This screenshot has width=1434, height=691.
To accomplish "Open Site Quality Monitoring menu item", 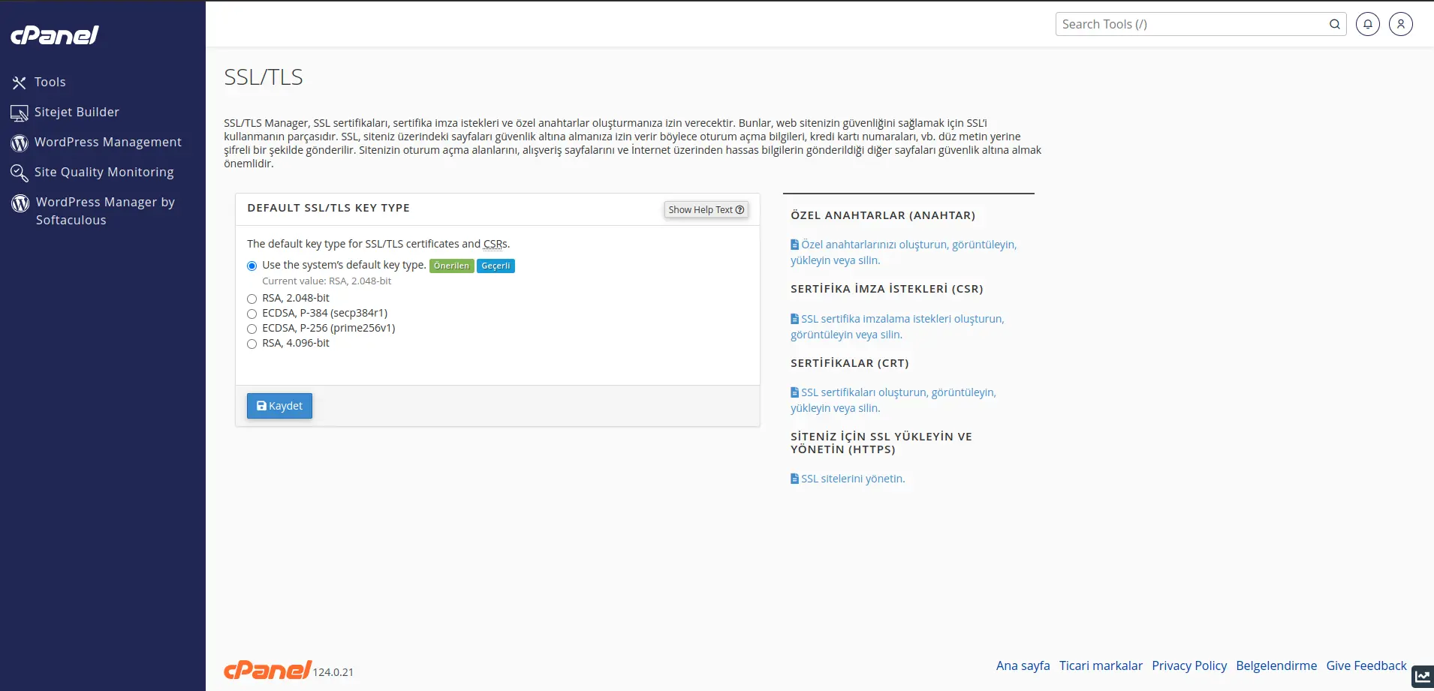I will (x=104, y=173).
